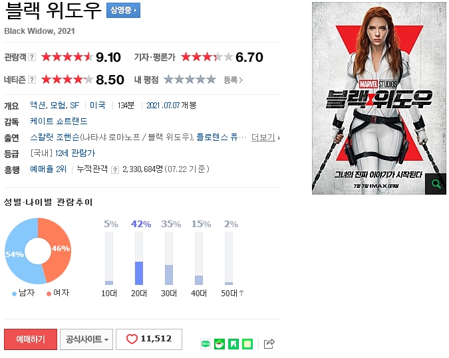The image size is (449, 358).
Task: Share to Naver Blog icon
Action: [206, 343]
